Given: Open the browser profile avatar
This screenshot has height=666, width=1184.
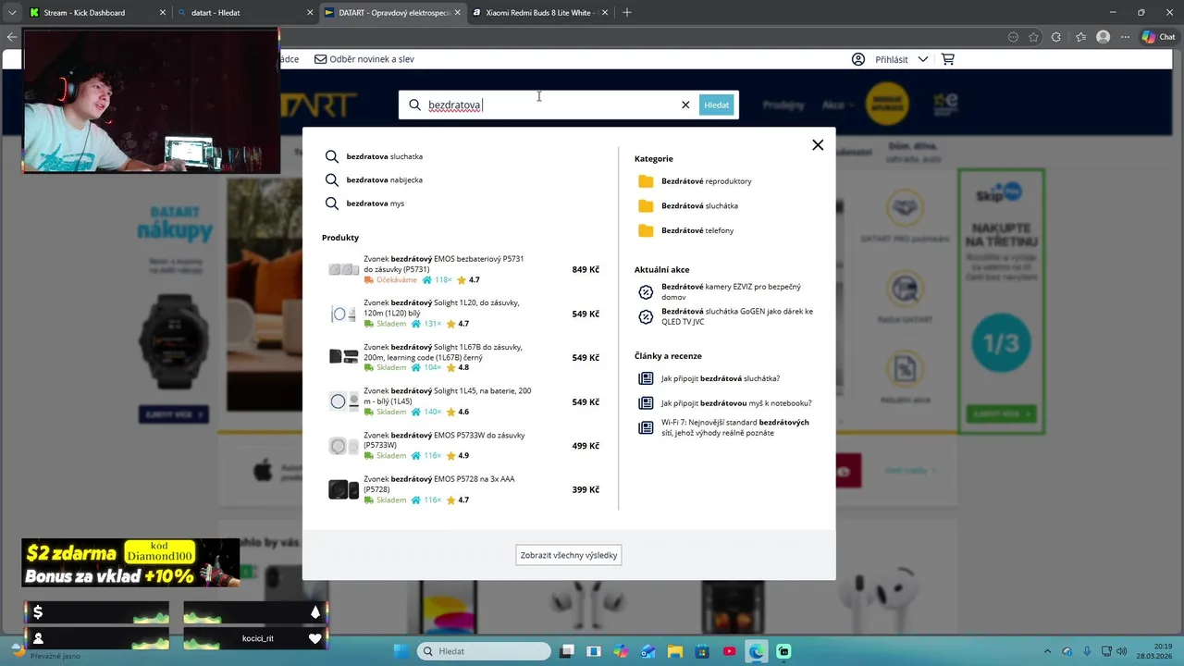Looking at the screenshot, I should tap(1103, 37).
